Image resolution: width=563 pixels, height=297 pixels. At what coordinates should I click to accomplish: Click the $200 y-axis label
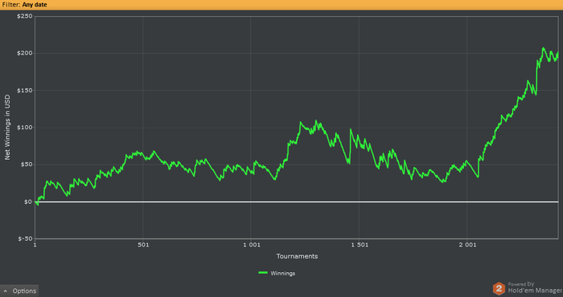click(x=25, y=54)
